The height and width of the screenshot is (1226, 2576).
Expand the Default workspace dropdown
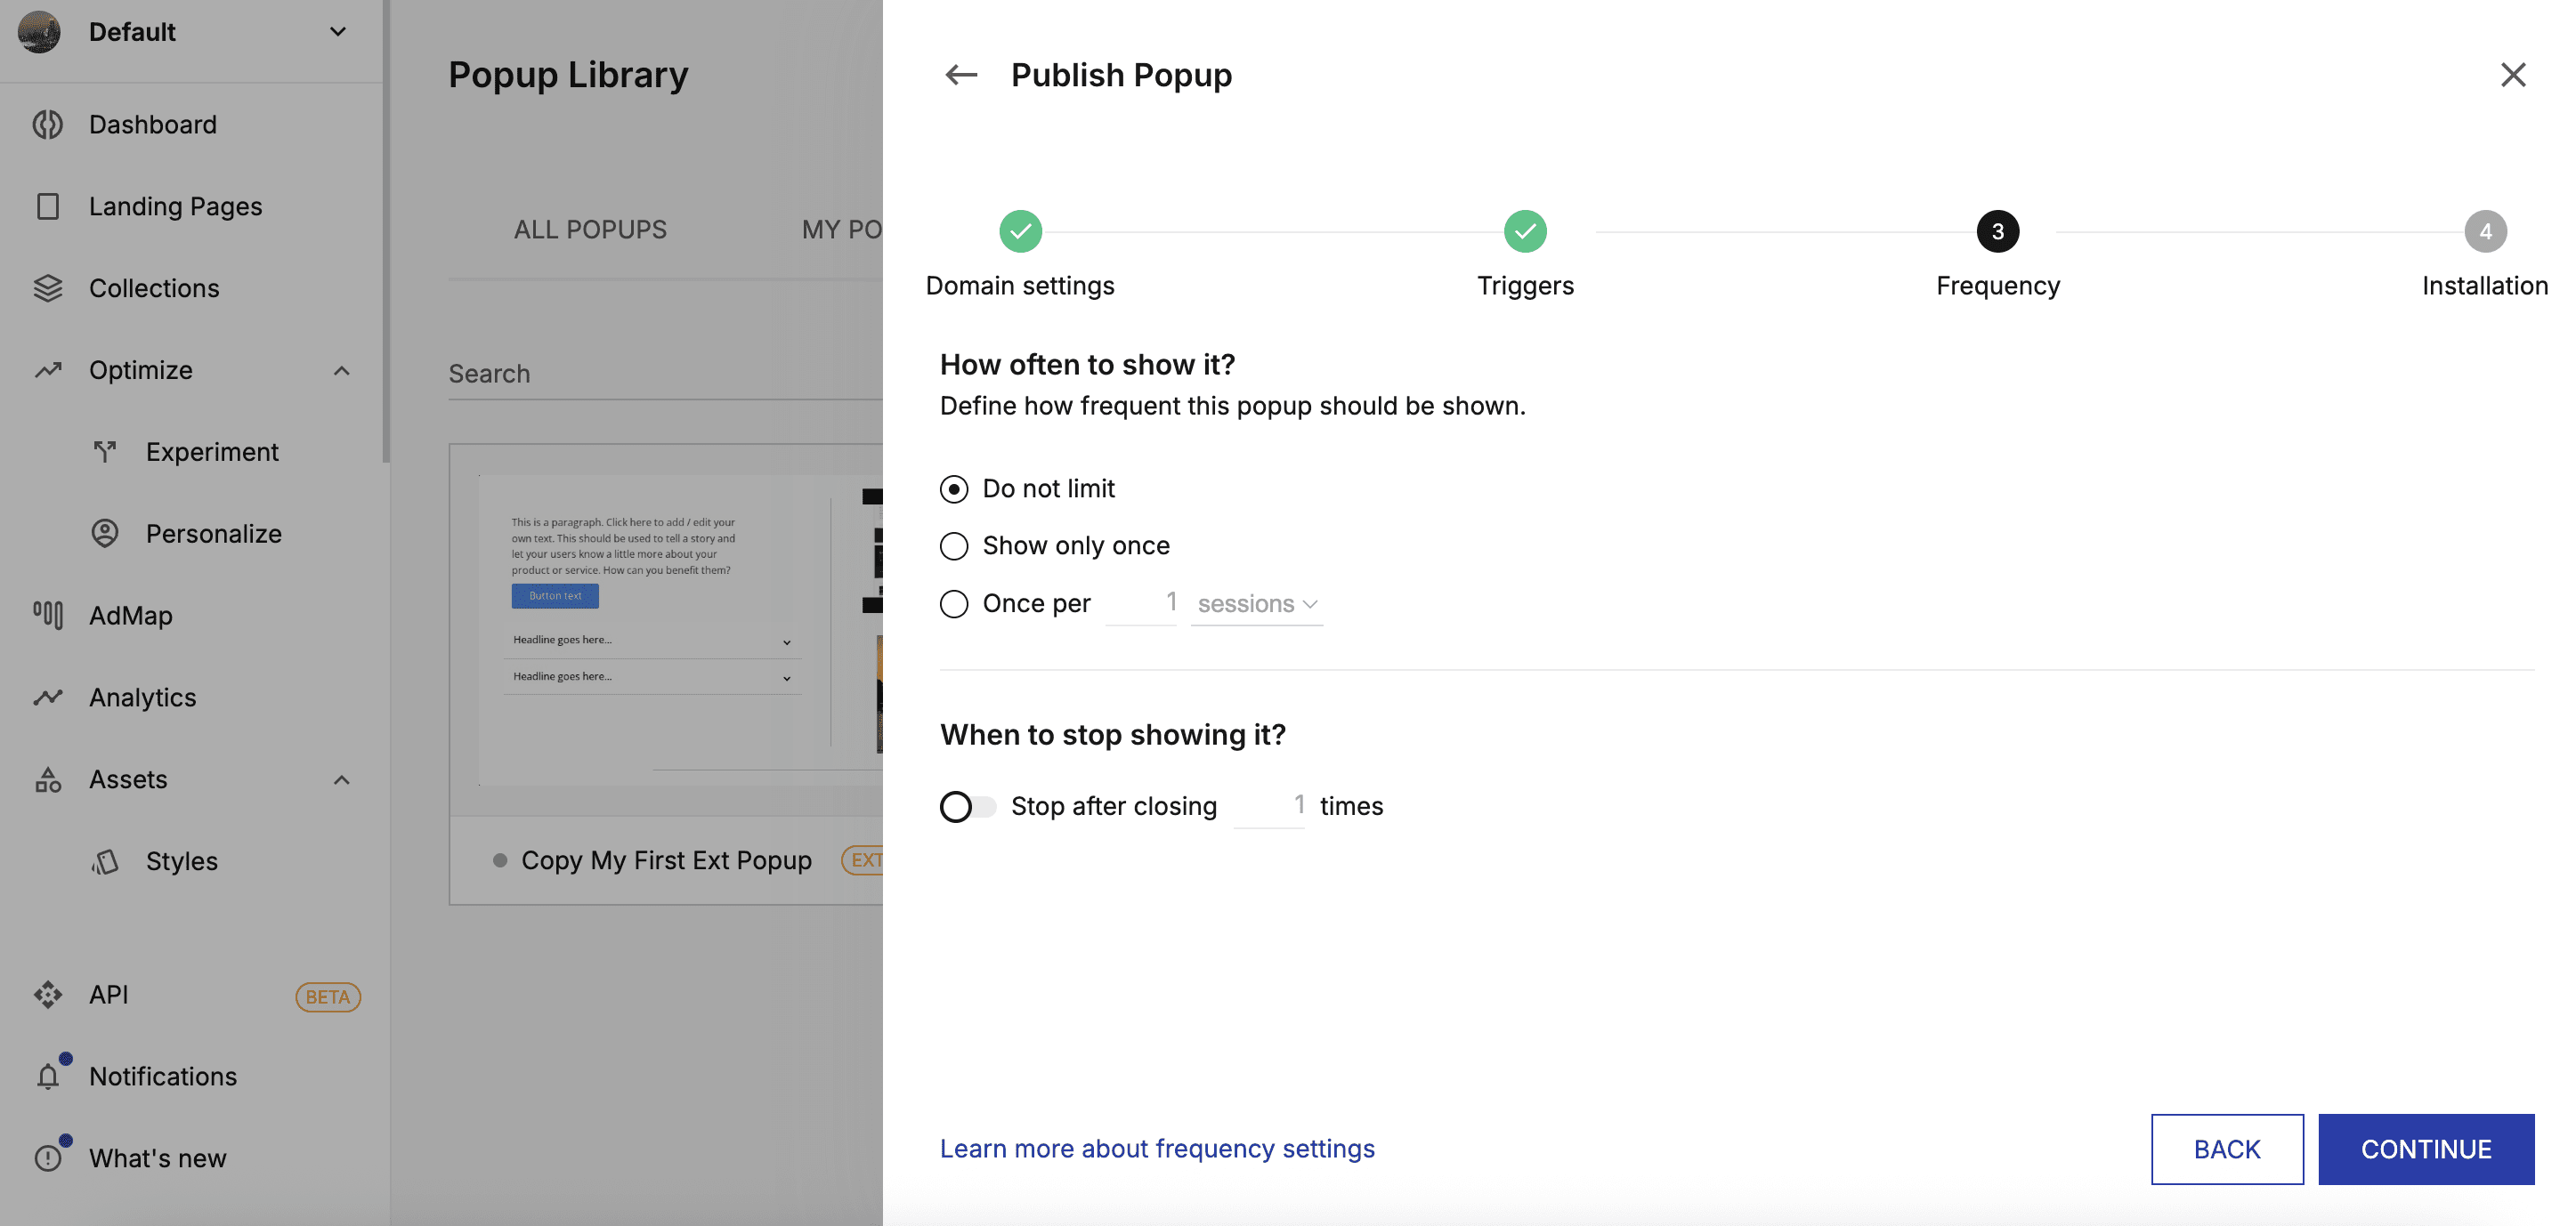click(338, 32)
